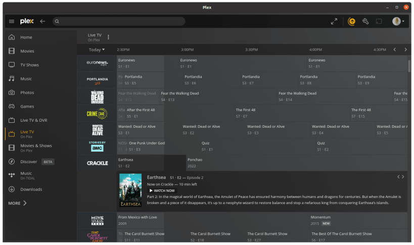Select the Euronews channel logo
Screen dimensions: 414x245
pos(97,63)
